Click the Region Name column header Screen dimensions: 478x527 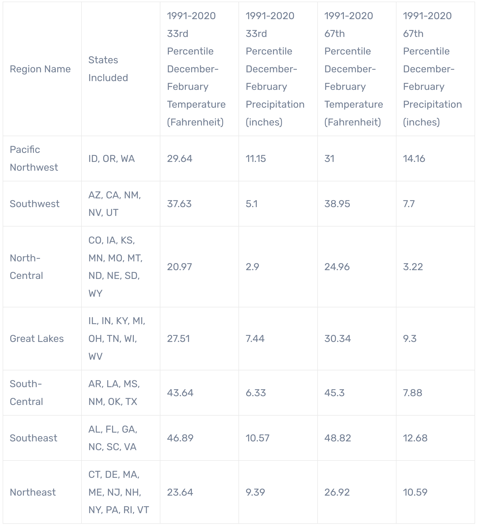pos(40,69)
